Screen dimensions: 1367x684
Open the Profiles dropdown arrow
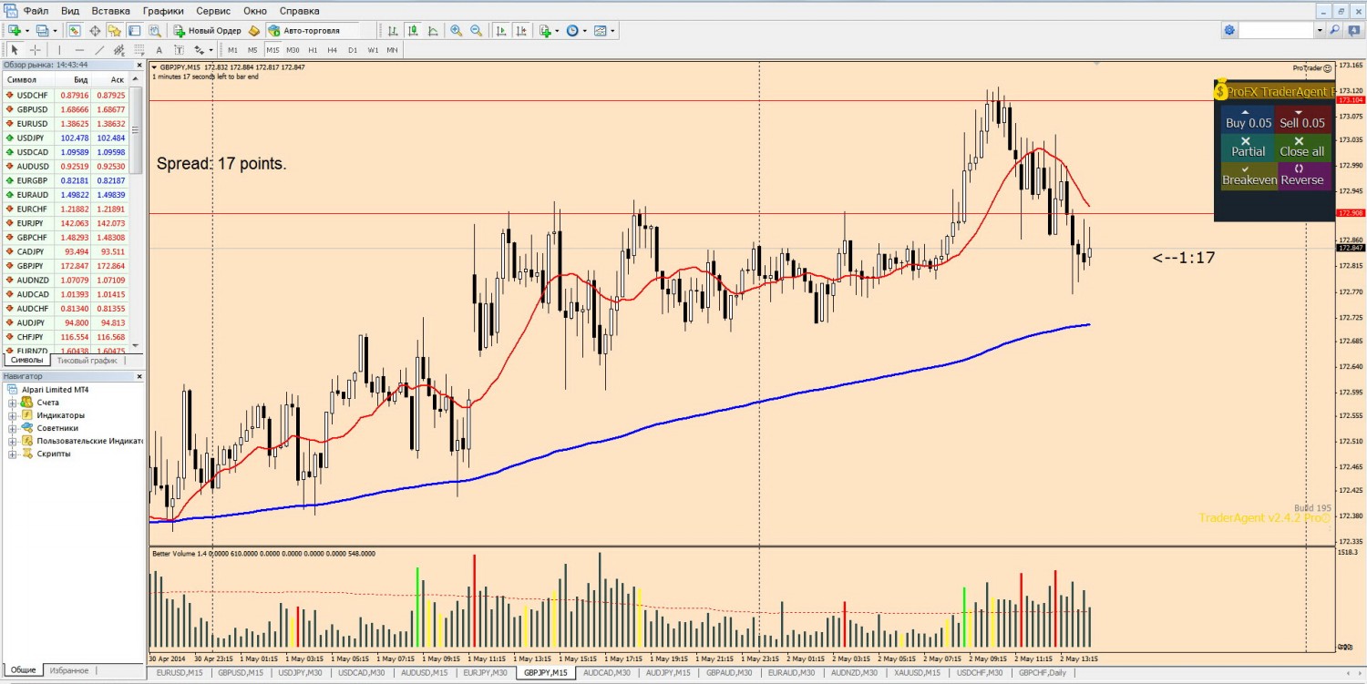(x=55, y=30)
